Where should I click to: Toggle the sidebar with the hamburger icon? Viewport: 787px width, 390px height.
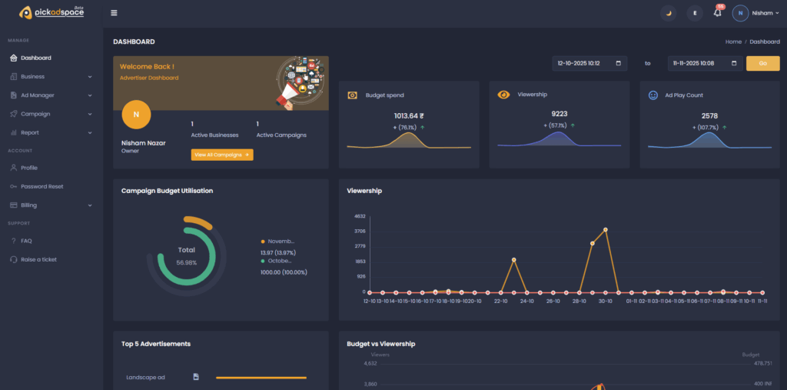(x=115, y=13)
